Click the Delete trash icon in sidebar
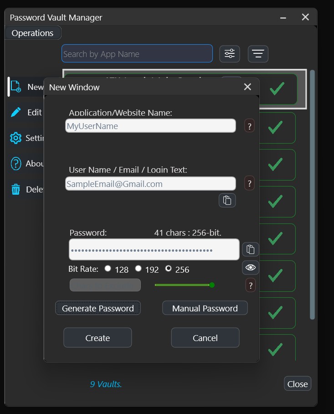This screenshot has width=334, height=414. click(x=15, y=189)
